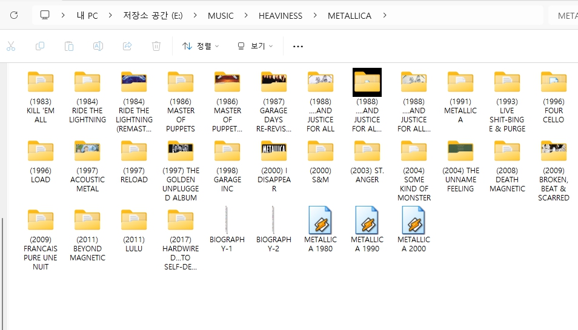Select (1986) MASTER OF PUPPET... folder with artwork
The image size is (578, 330).
227,102
